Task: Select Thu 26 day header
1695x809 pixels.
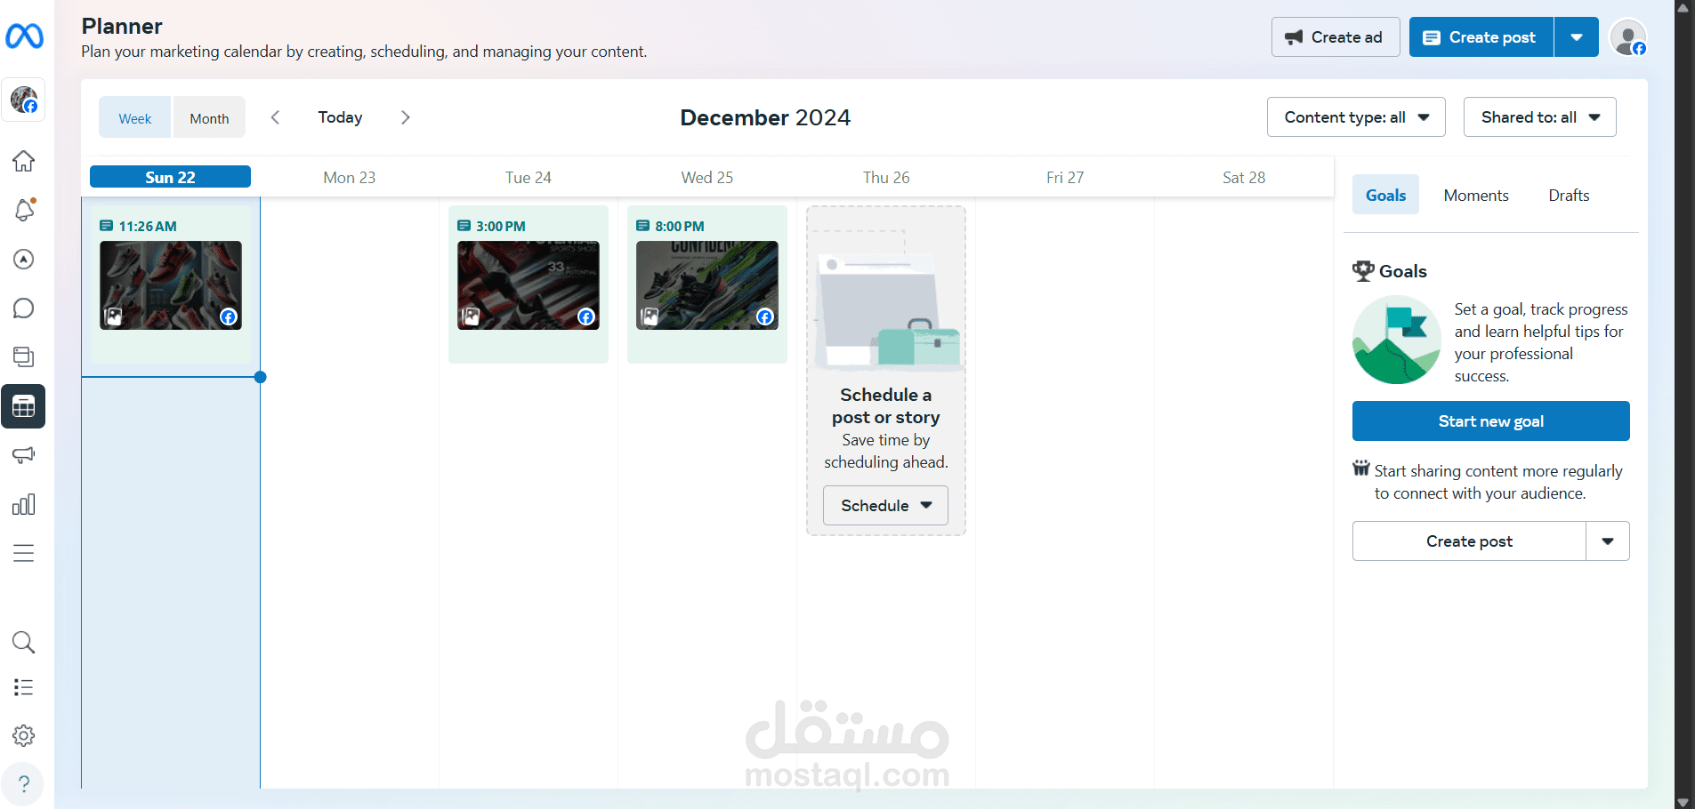Action: pos(886,178)
